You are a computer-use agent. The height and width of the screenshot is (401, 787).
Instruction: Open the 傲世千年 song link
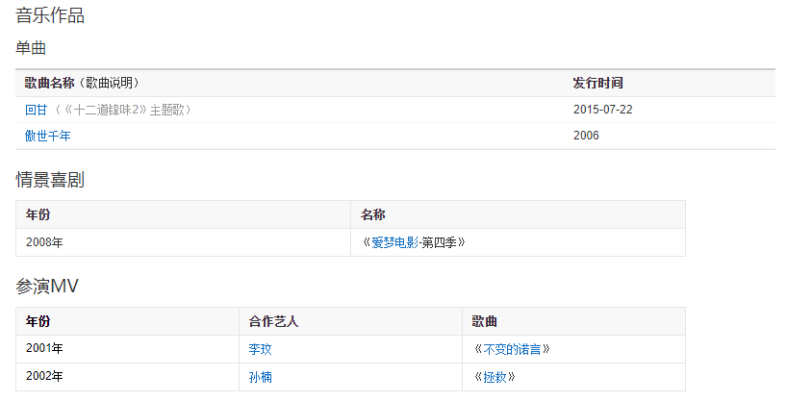tap(48, 136)
